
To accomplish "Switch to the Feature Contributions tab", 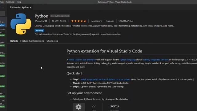I will click(32, 41).
